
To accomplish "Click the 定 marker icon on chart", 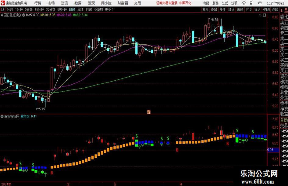I will point(149,112).
